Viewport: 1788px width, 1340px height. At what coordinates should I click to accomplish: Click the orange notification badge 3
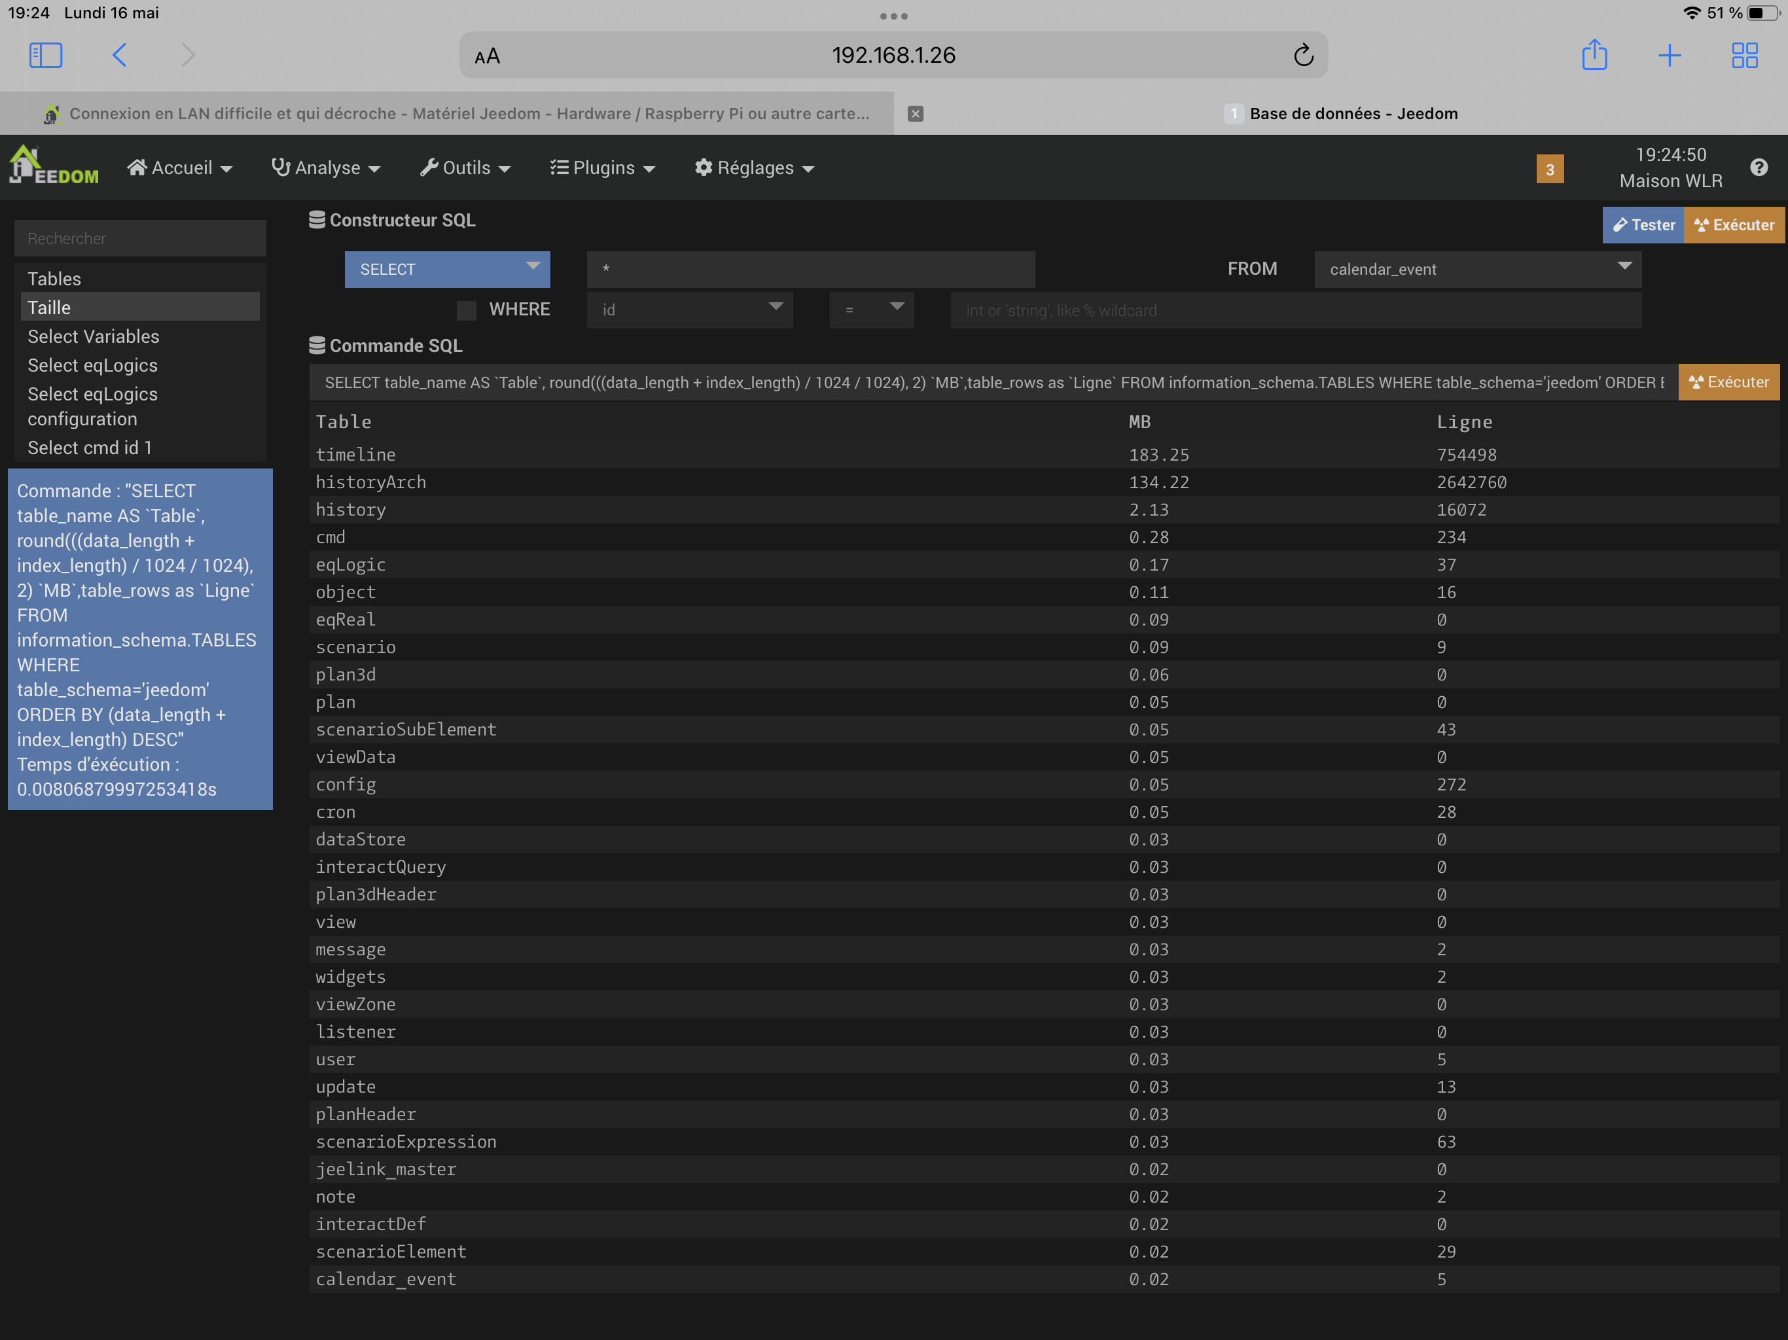(x=1548, y=169)
